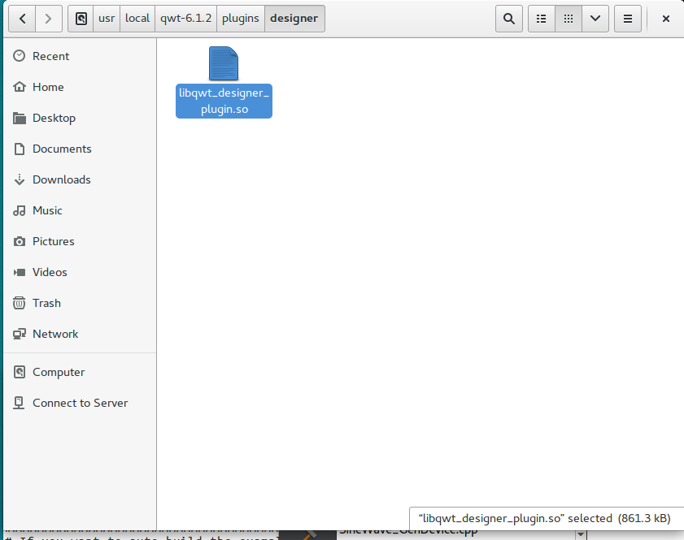Click the Pictures camera icon
The height and width of the screenshot is (540, 684).
19,241
